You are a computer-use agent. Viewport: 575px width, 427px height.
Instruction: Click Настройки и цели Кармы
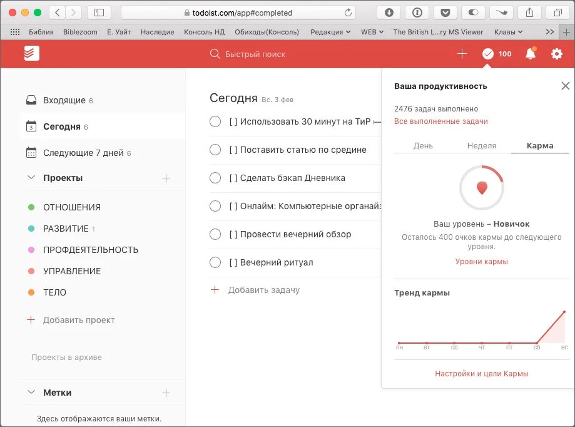pos(481,373)
